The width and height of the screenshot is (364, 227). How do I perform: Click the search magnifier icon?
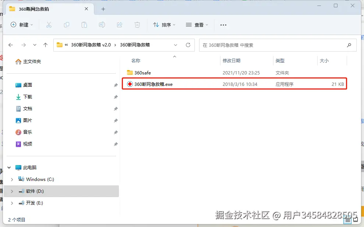tap(349, 45)
